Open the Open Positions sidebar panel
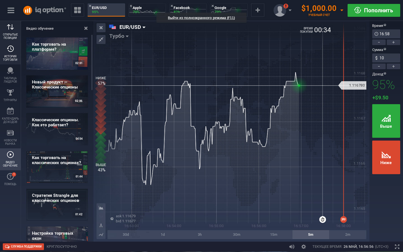Screen dimensions: 403x252 point(10,32)
